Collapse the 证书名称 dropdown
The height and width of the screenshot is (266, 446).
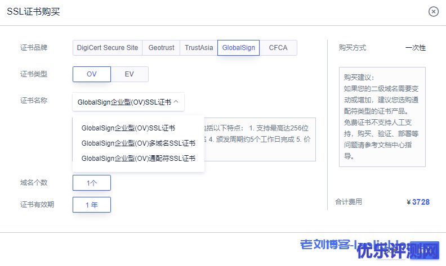point(128,102)
